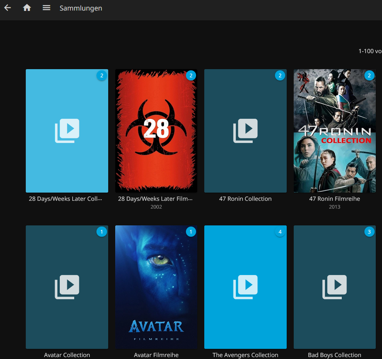Open the 47 Ronin Filmreihe poster
382x359 pixels.
pyautogui.click(x=334, y=130)
